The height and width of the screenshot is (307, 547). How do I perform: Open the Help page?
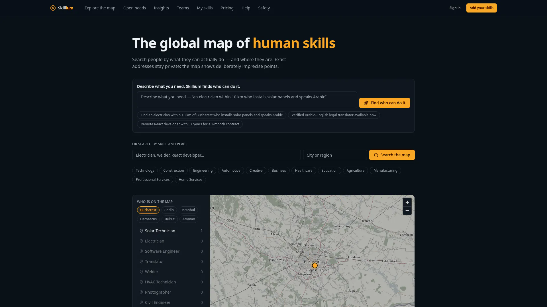click(246, 8)
